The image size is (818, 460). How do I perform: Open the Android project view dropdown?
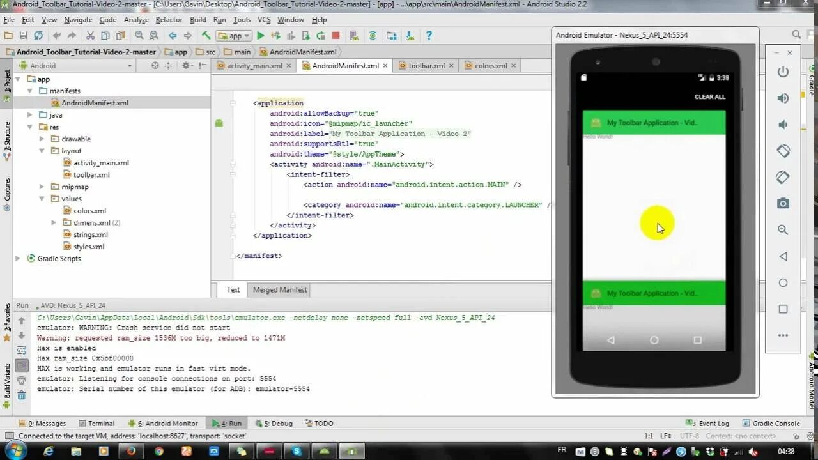(x=75, y=65)
